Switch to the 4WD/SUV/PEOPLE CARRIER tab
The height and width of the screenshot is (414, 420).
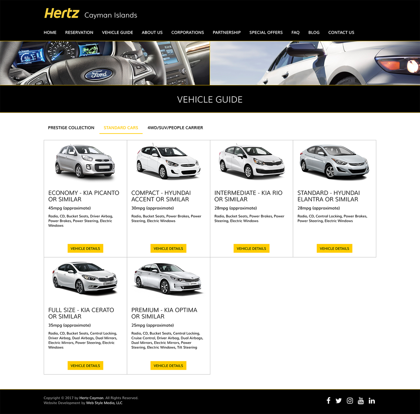point(175,128)
